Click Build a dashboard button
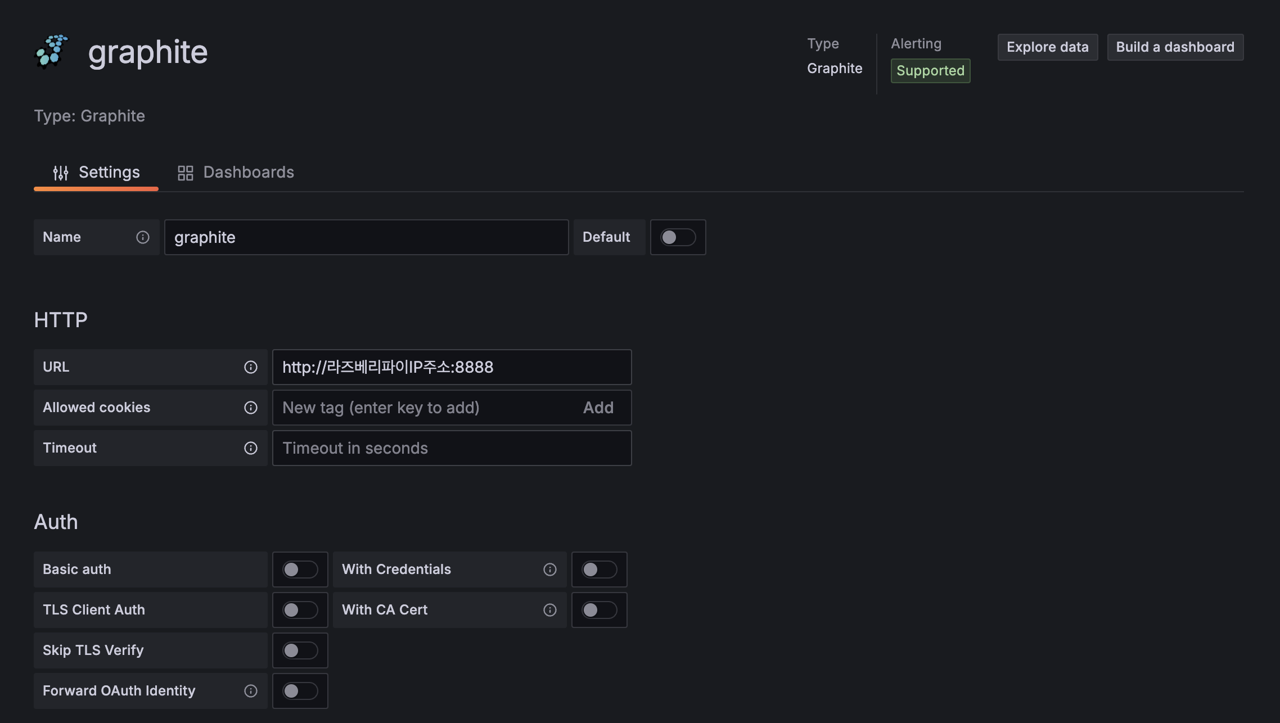Image resolution: width=1280 pixels, height=723 pixels. pos(1175,47)
